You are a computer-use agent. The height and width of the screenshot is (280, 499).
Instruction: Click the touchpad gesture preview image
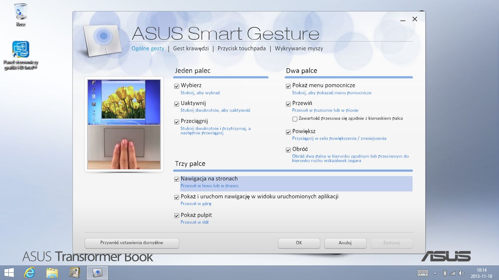click(124, 124)
